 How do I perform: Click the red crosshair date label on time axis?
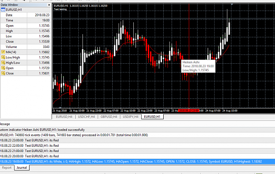point(189,111)
